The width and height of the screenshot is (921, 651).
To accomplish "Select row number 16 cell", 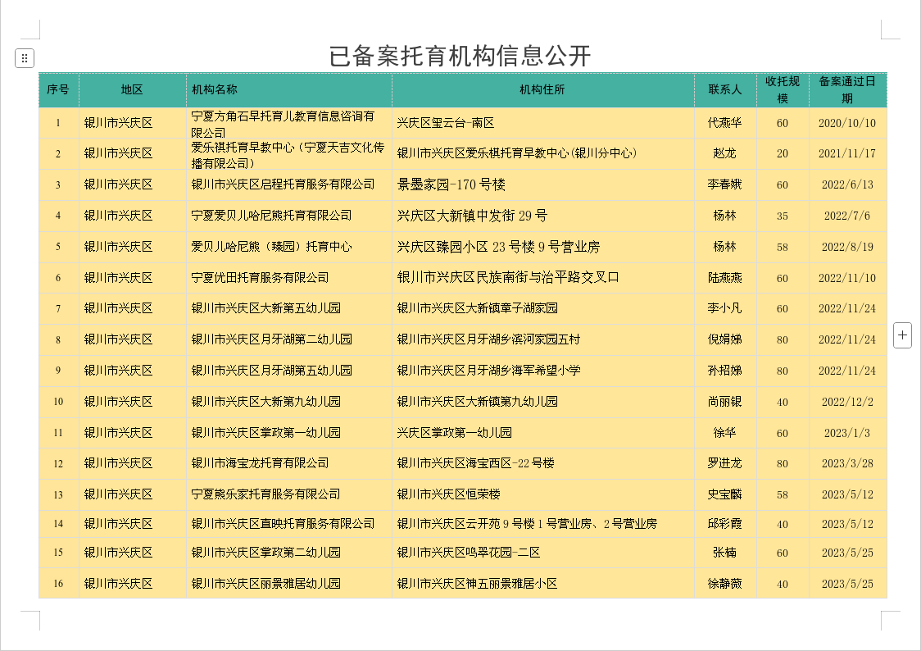I will (58, 584).
